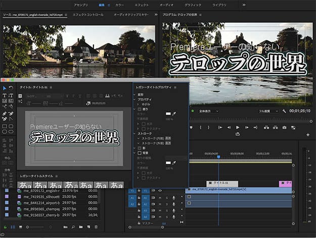316x238 pixels.
Task: Click the fill color white swatch
Action: click(168, 114)
